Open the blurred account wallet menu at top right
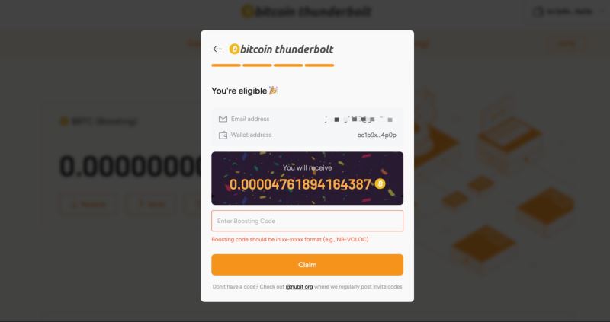Screen dimensions: 610x322 (x=563, y=11)
